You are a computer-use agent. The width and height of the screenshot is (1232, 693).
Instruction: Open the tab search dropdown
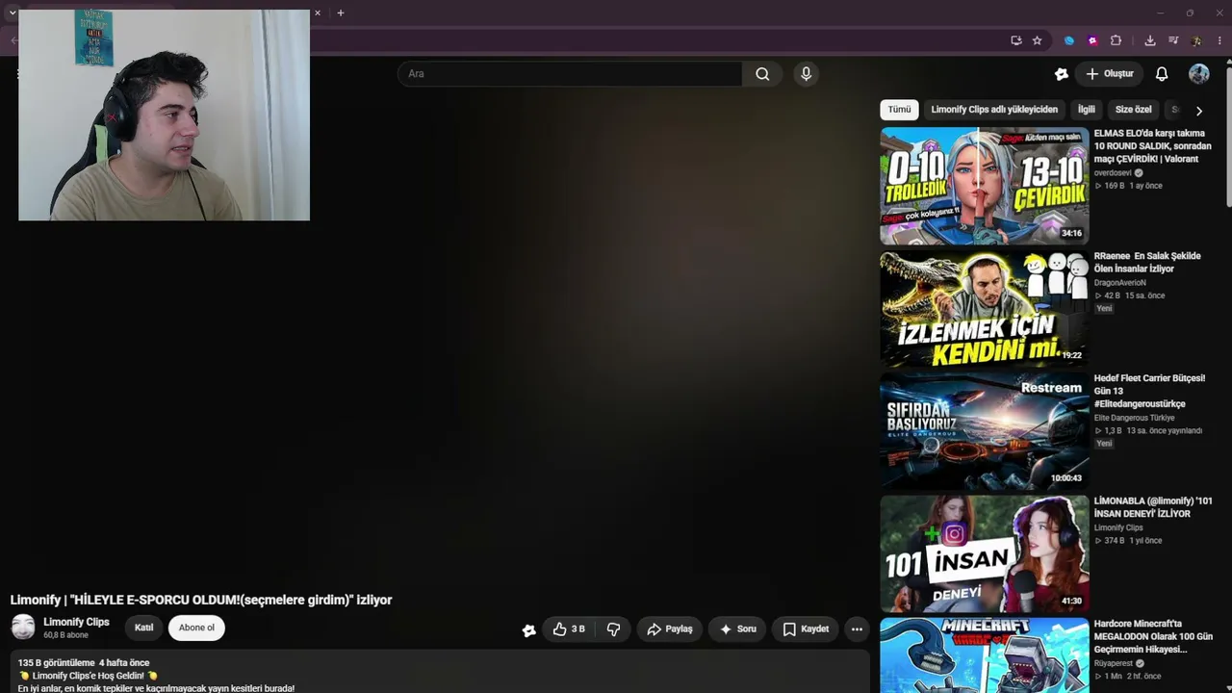12,13
